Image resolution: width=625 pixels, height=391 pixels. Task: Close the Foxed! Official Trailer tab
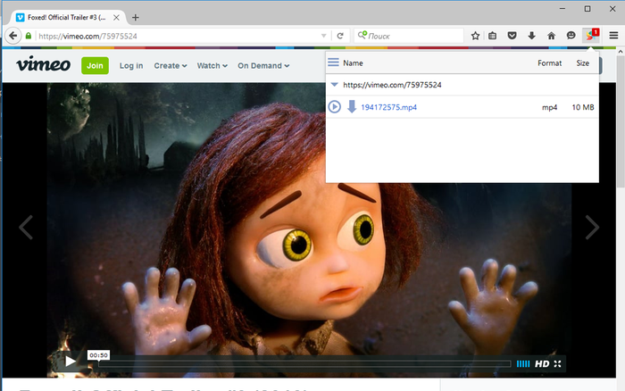[x=116, y=18]
